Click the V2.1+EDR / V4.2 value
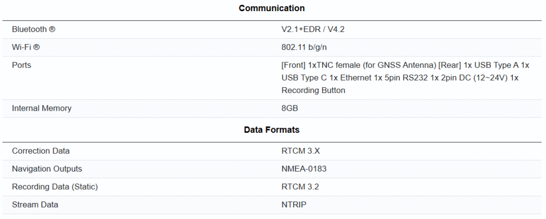 pyautogui.click(x=313, y=29)
